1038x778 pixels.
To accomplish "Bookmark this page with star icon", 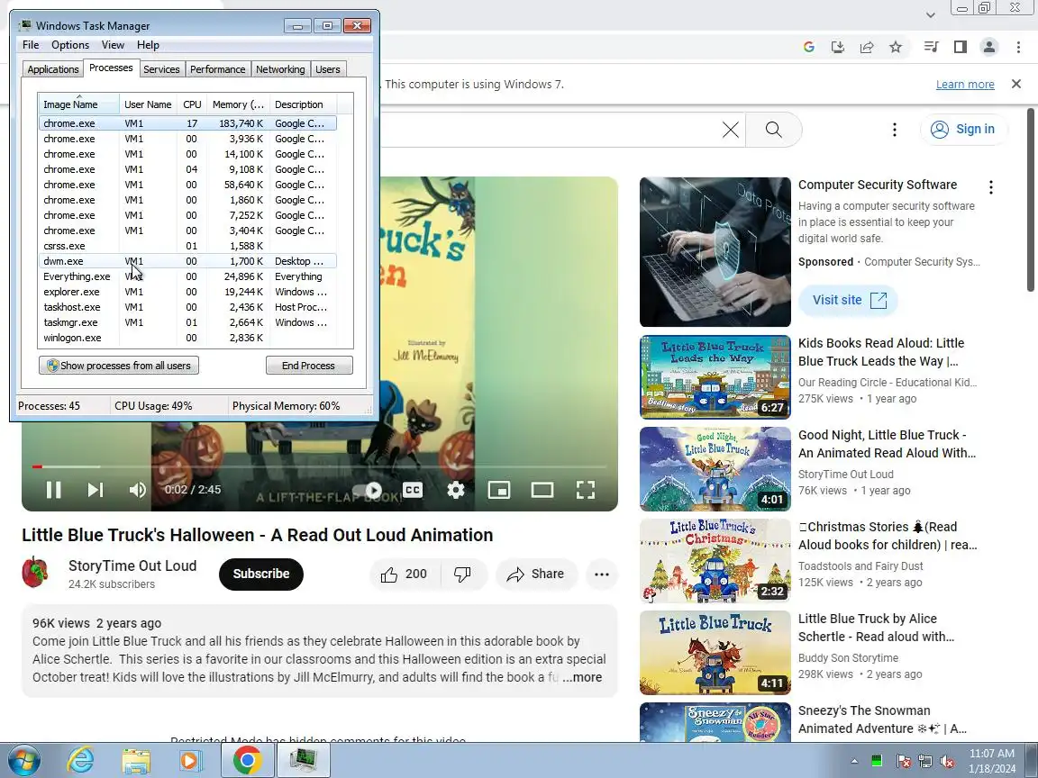I will pos(896,47).
